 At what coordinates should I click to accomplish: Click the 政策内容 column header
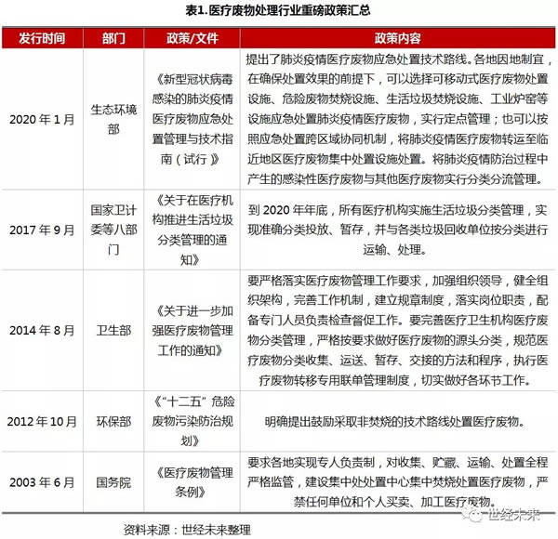(x=397, y=38)
